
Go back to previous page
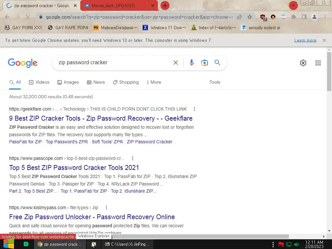pos(7,17)
